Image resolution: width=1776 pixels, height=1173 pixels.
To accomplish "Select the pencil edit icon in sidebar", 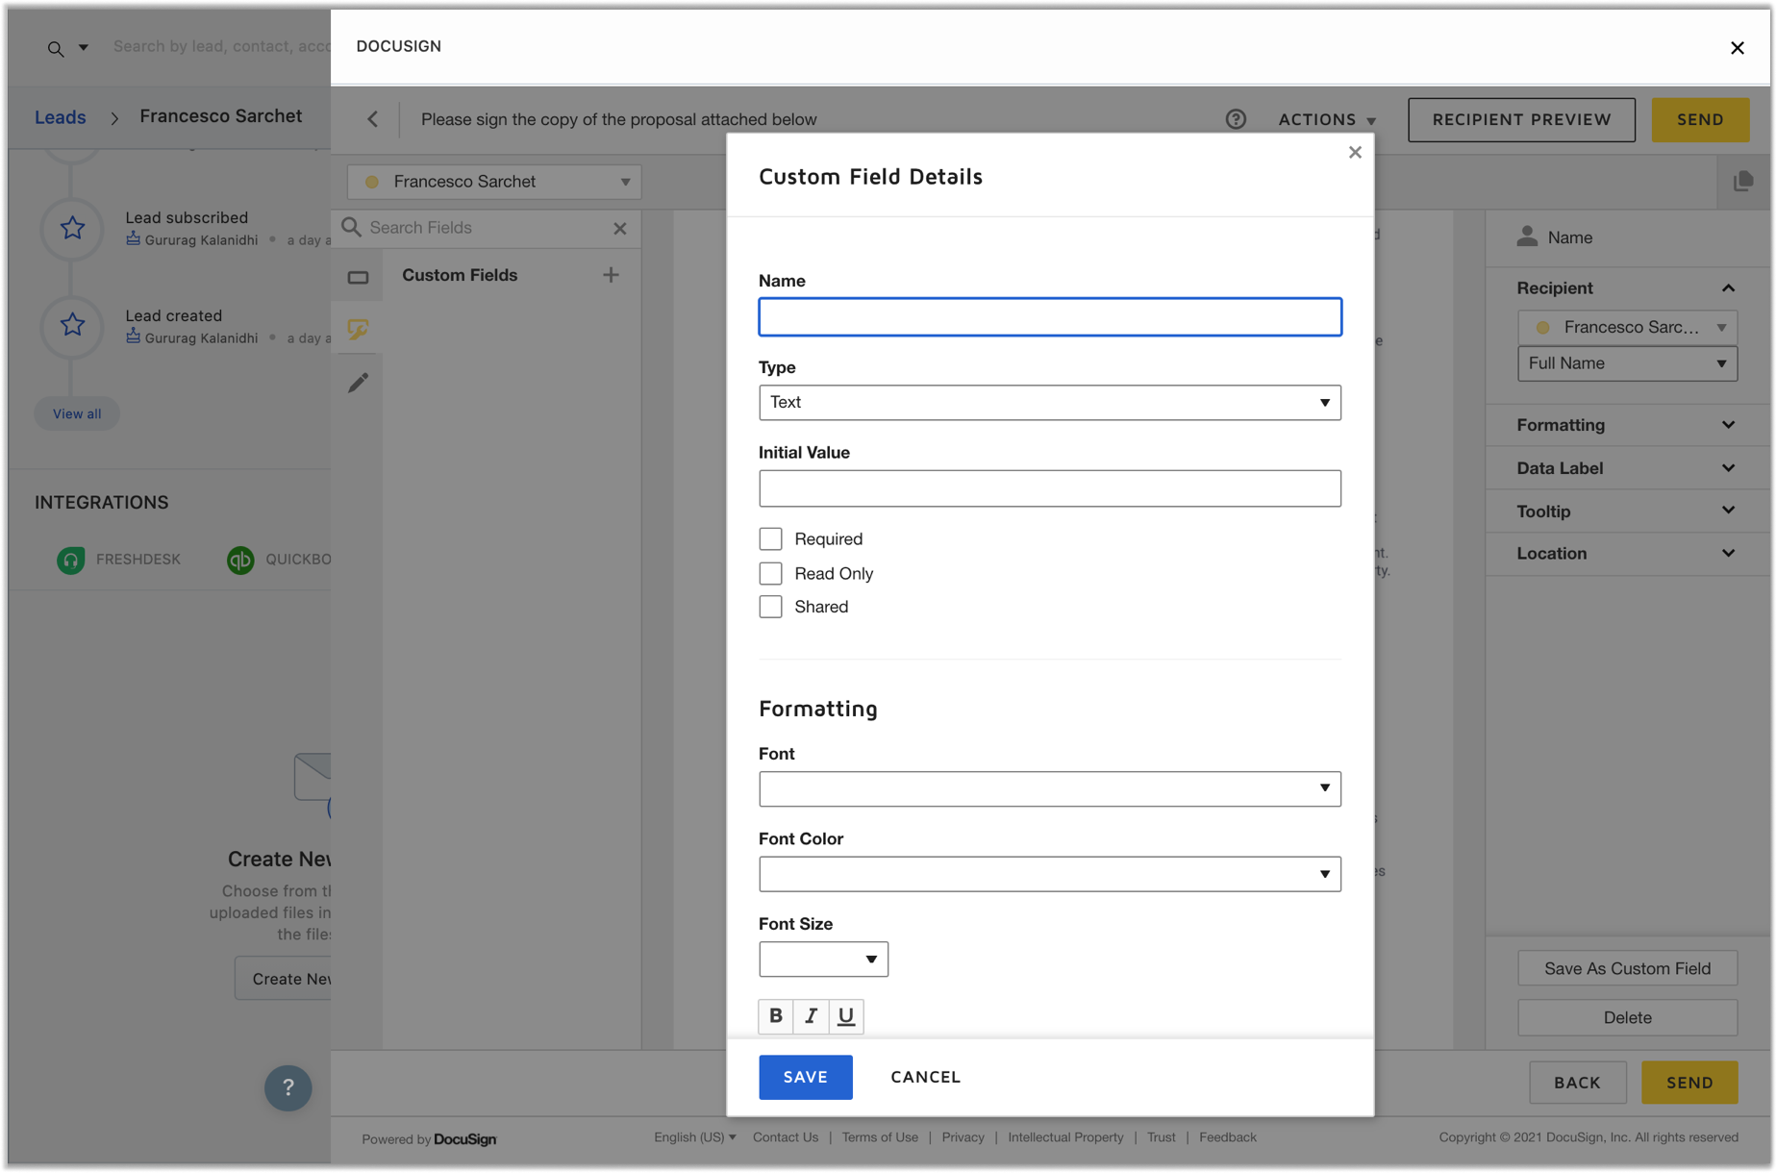I will click(358, 383).
